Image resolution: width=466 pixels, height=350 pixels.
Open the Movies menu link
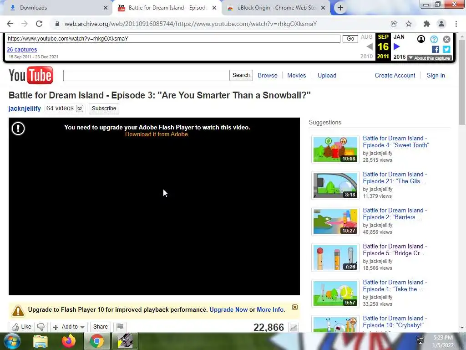click(296, 75)
